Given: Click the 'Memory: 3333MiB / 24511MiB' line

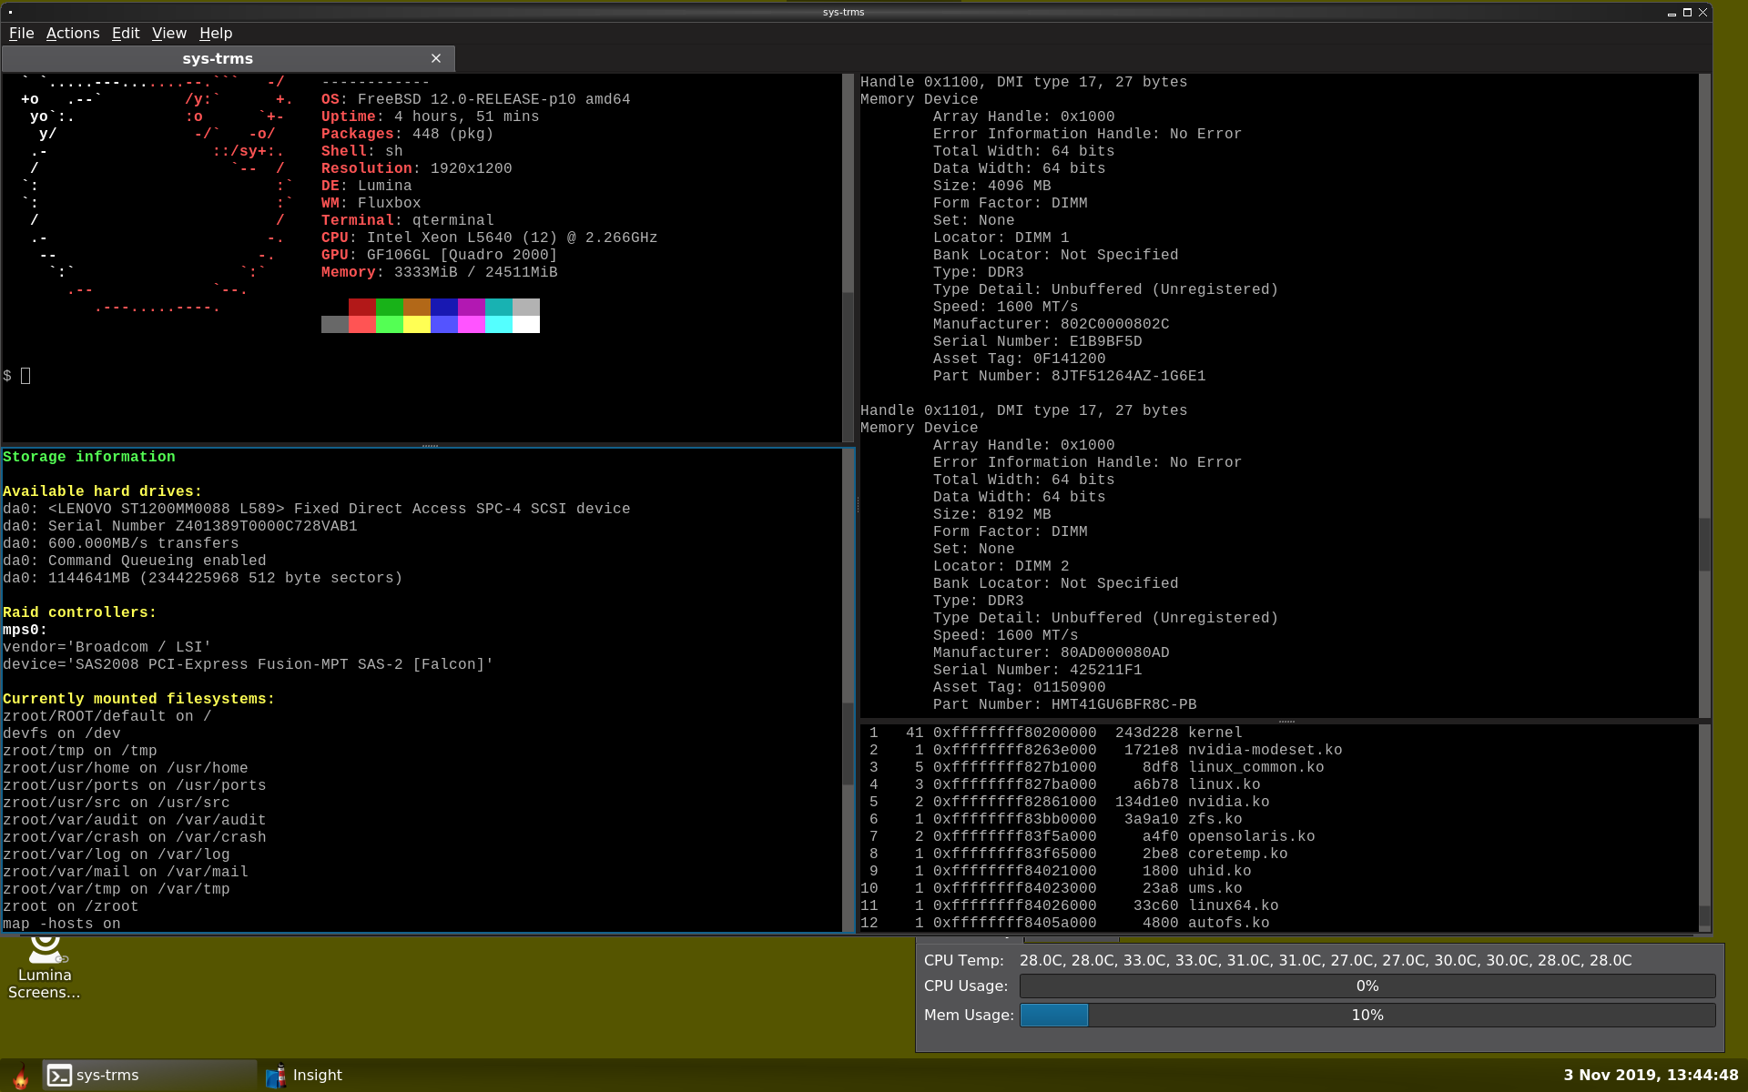Looking at the screenshot, I should [x=439, y=272].
